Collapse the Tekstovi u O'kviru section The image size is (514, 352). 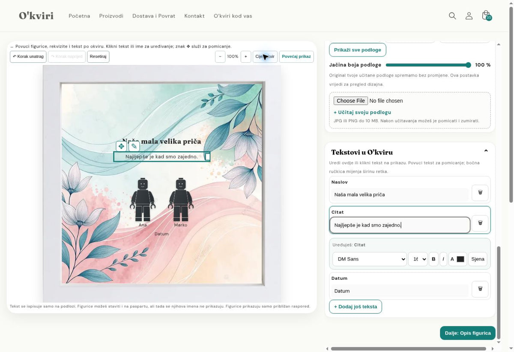pos(486,151)
